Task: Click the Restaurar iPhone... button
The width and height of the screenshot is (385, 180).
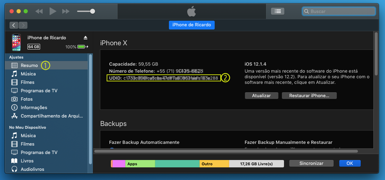Action: pyautogui.click(x=309, y=96)
